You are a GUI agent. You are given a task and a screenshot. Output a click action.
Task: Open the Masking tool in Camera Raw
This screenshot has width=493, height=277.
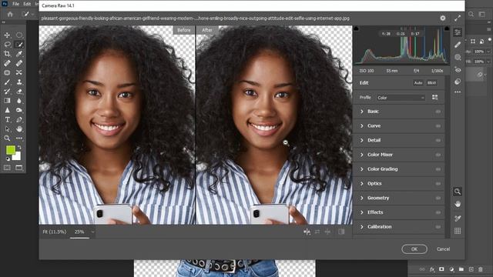pyautogui.click(x=458, y=58)
